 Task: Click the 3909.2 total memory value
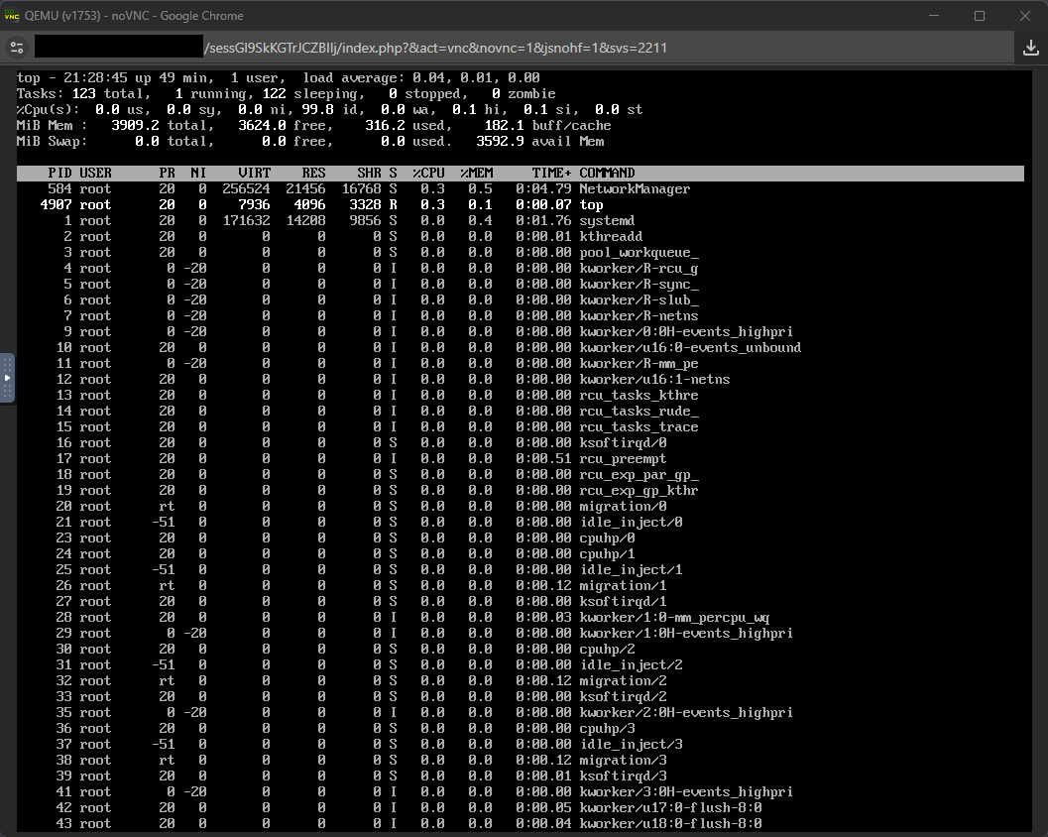click(x=136, y=126)
